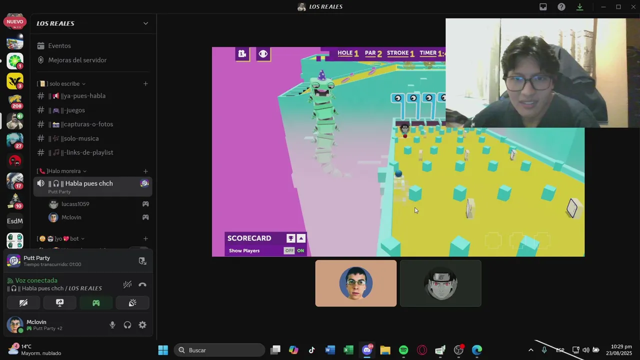Deafen audio with headphones icon

coord(127,325)
